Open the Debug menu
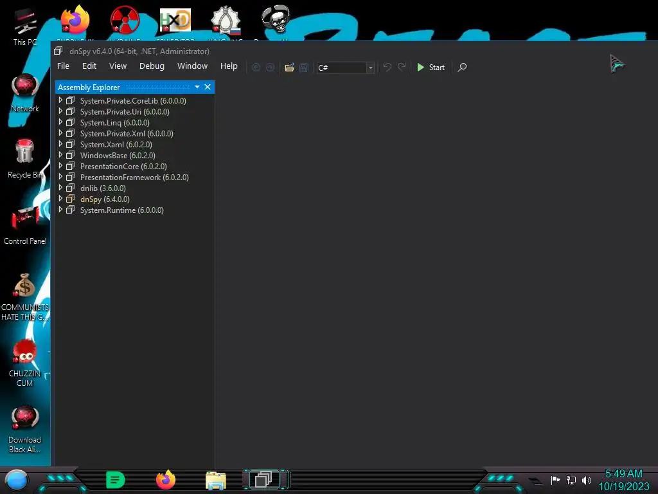The height and width of the screenshot is (494, 658). 152,66
